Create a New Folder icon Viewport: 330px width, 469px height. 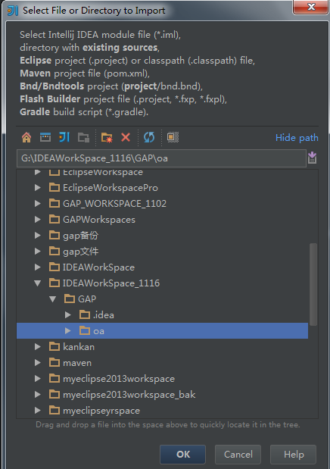coord(107,138)
